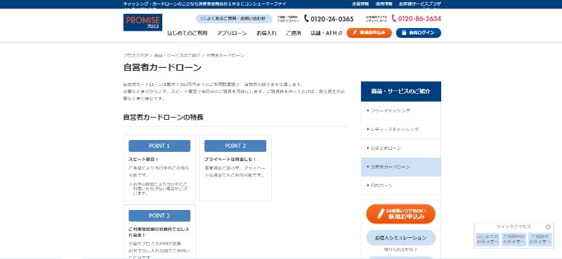
Task: Click the pink phone icon beside 0120-86-2634
Action: tap(394, 19)
